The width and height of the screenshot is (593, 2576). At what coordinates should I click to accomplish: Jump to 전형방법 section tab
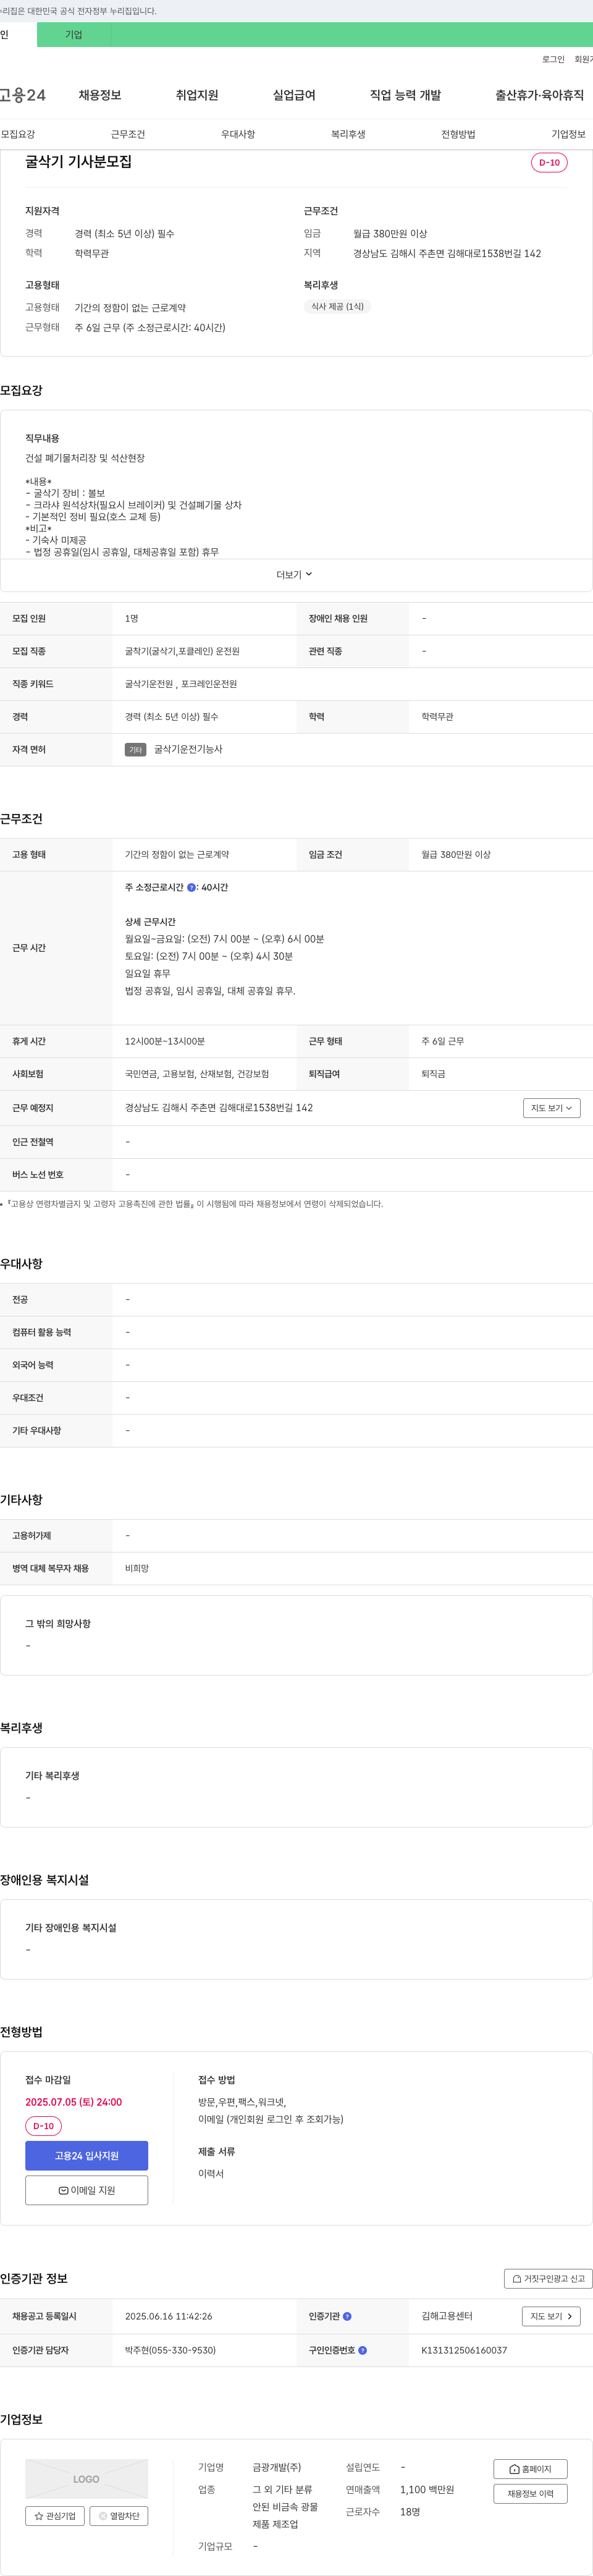point(458,134)
